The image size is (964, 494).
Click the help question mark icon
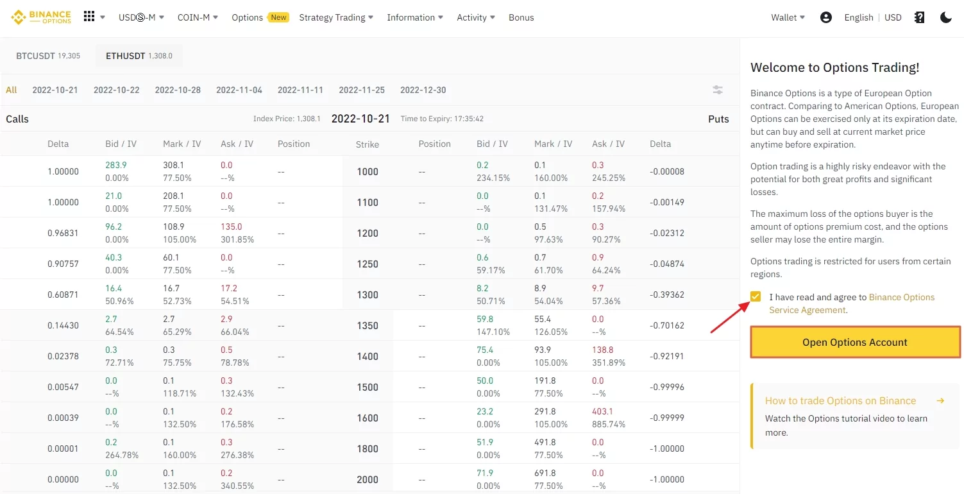point(919,17)
